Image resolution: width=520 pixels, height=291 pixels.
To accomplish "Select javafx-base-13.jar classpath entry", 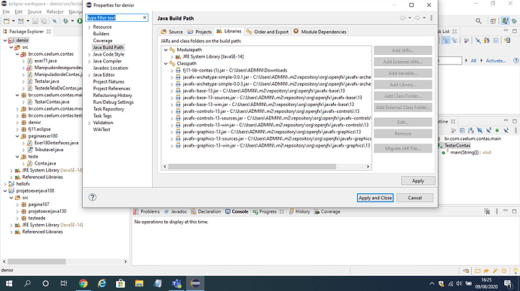I will click(x=264, y=91).
